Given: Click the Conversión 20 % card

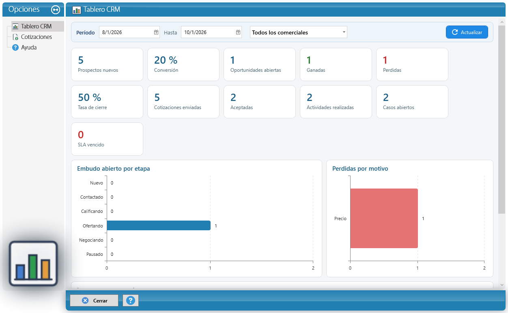Looking at the screenshot, I should (x=183, y=64).
